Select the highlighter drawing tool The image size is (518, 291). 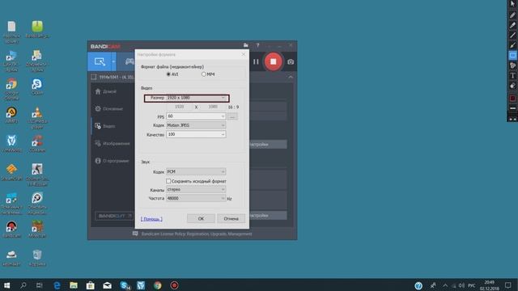tap(512, 25)
